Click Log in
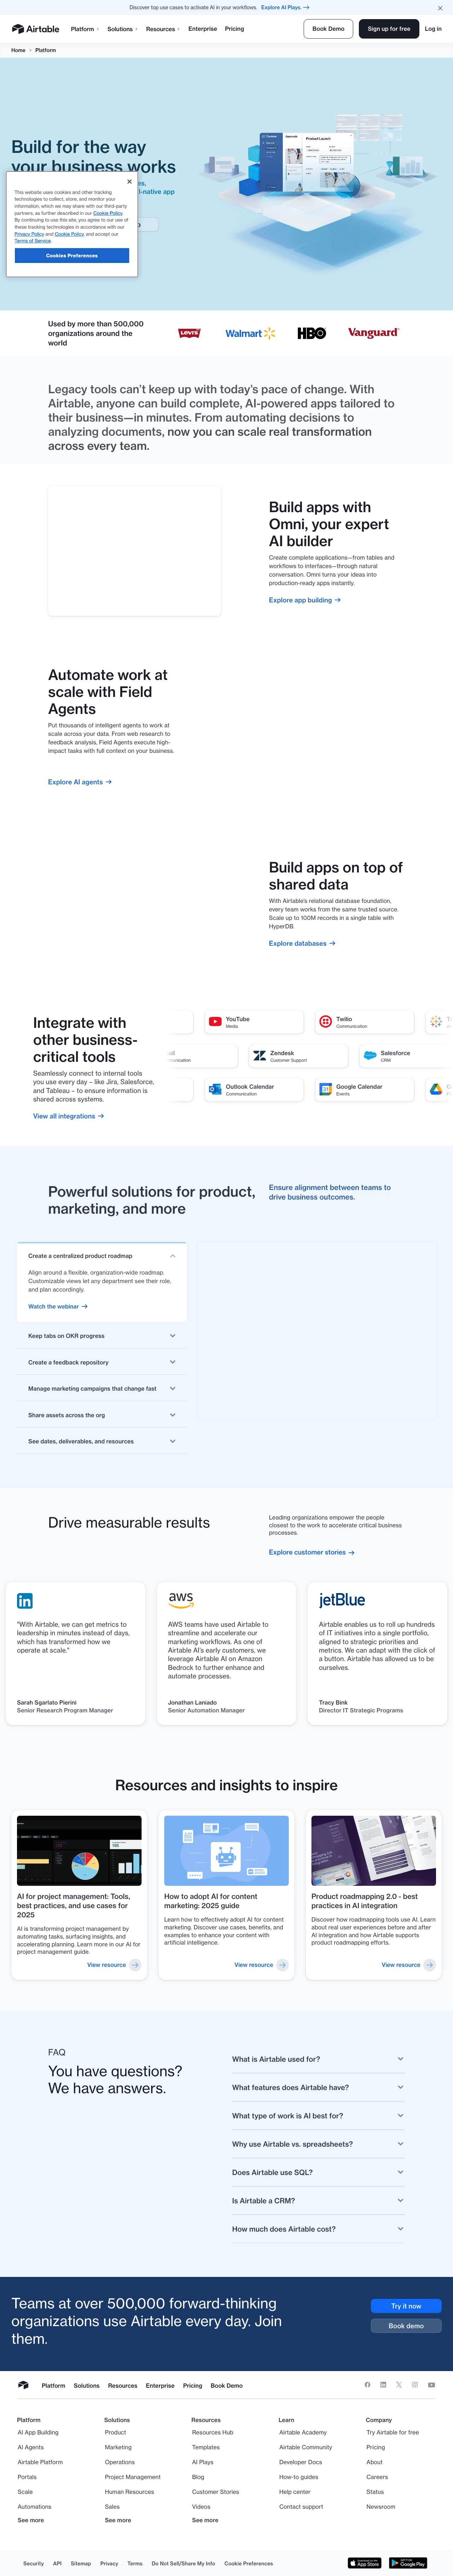The height and width of the screenshot is (2576, 453). coord(433,29)
